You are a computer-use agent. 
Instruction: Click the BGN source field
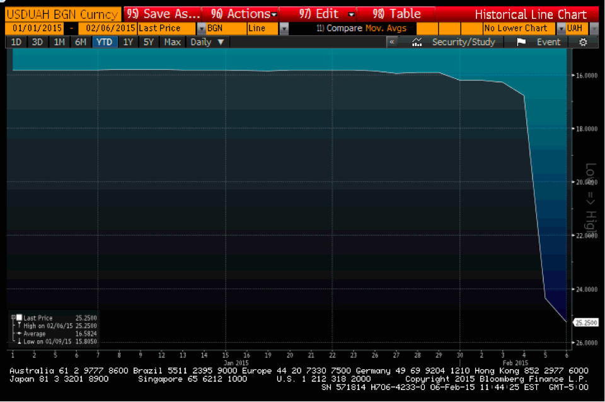point(226,28)
